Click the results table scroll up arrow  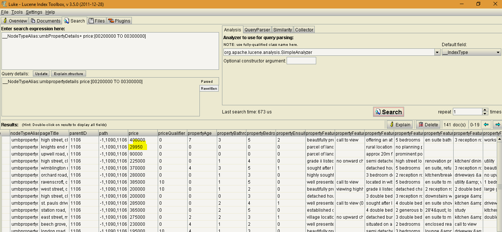pyautogui.click(x=499, y=139)
